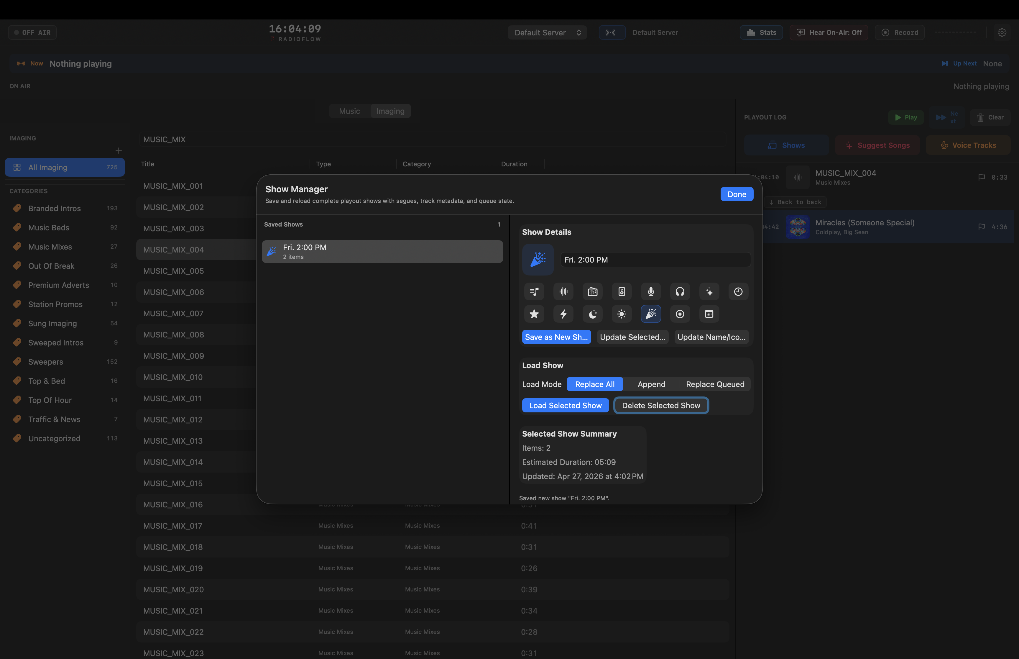
Task: Choose the clock show icon
Action: (739, 292)
